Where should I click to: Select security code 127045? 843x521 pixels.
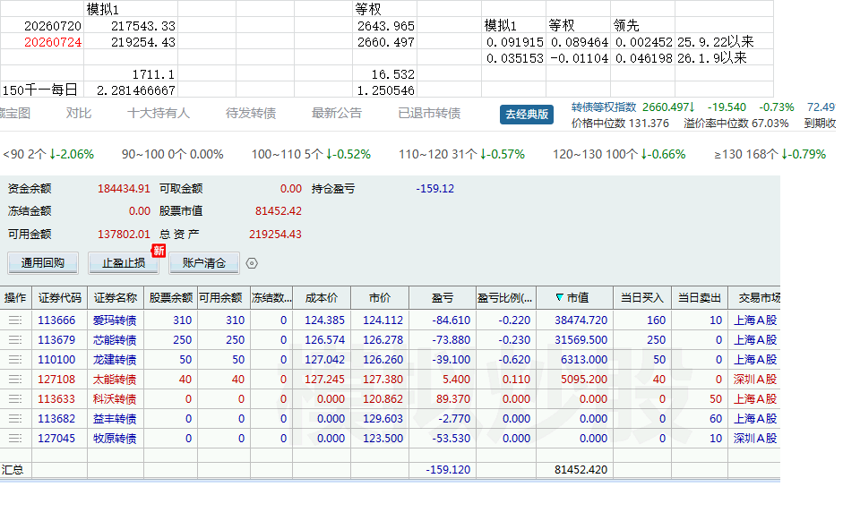click(x=56, y=439)
